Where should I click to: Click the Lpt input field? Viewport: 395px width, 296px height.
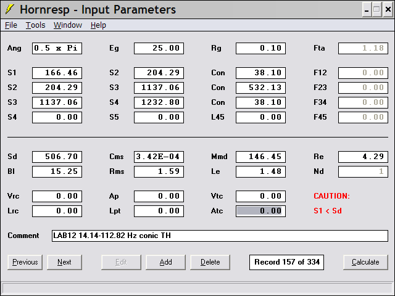coord(159,211)
